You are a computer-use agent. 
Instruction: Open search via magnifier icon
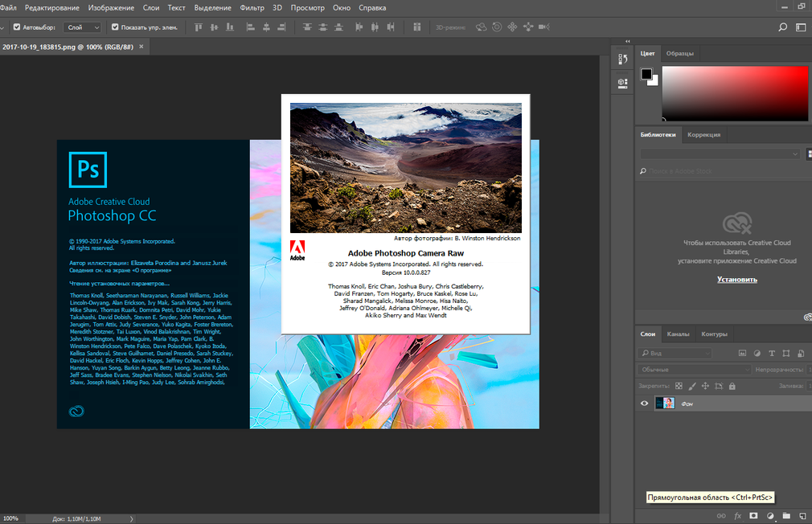coord(783,27)
